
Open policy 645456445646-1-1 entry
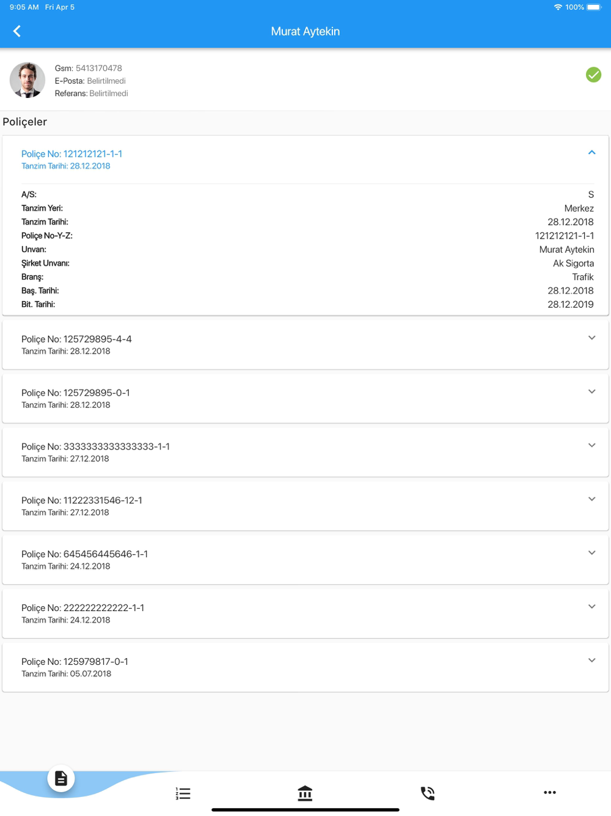[x=305, y=560]
